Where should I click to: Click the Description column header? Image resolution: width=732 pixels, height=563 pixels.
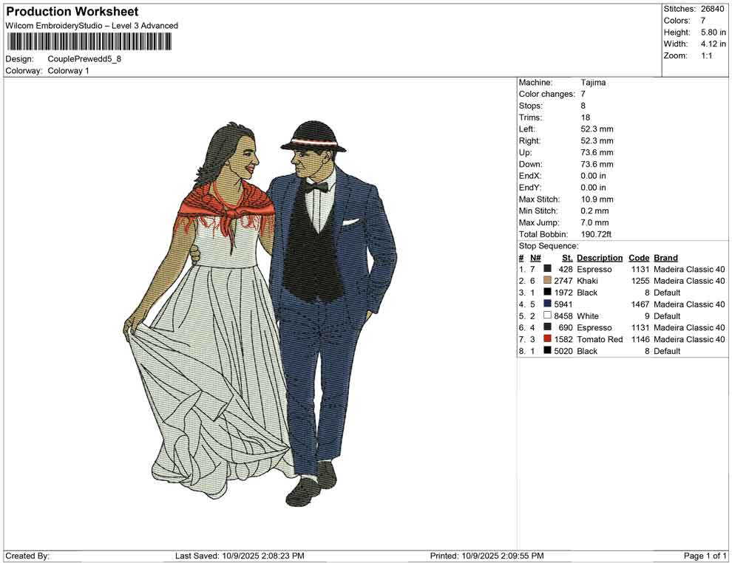click(600, 258)
